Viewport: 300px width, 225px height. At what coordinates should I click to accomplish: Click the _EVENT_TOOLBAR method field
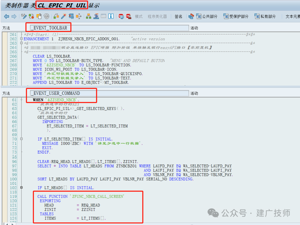[109, 28]
